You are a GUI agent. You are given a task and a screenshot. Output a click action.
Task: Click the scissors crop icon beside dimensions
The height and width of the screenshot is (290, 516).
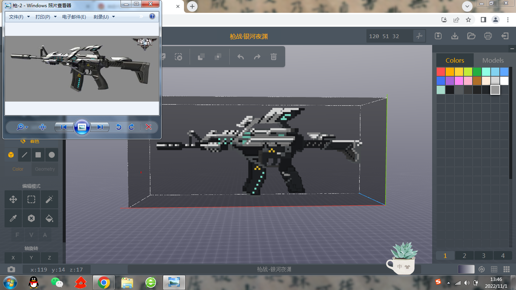[419, 36]
